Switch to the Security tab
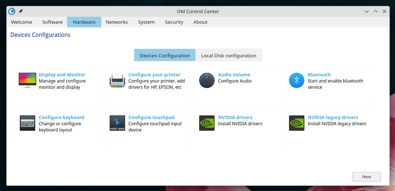The image size is (395, 191). point(174,22)
